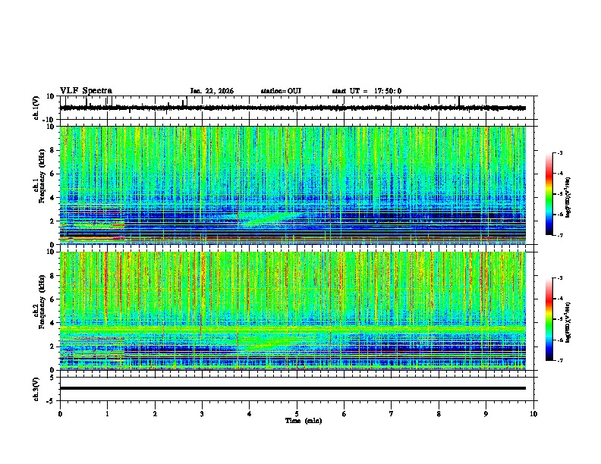Click time axis tick label "5"
This screenshot has height=464, width=601.
pyautogui.click(x=297, y=414)
